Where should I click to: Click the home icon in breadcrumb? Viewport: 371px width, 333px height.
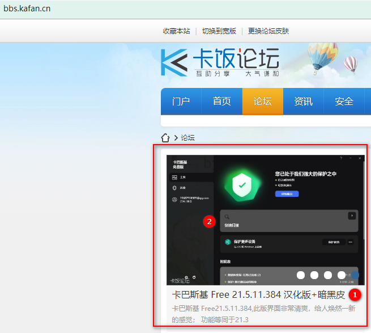pos(165,137)
